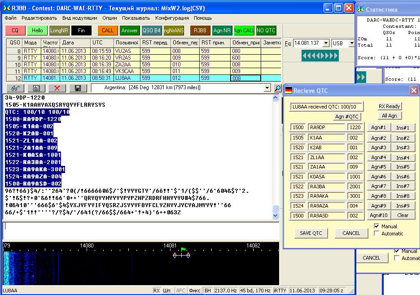Enable the Automatic checkbox in QTC dialog
Screen dimensions: 420x295
376,234
